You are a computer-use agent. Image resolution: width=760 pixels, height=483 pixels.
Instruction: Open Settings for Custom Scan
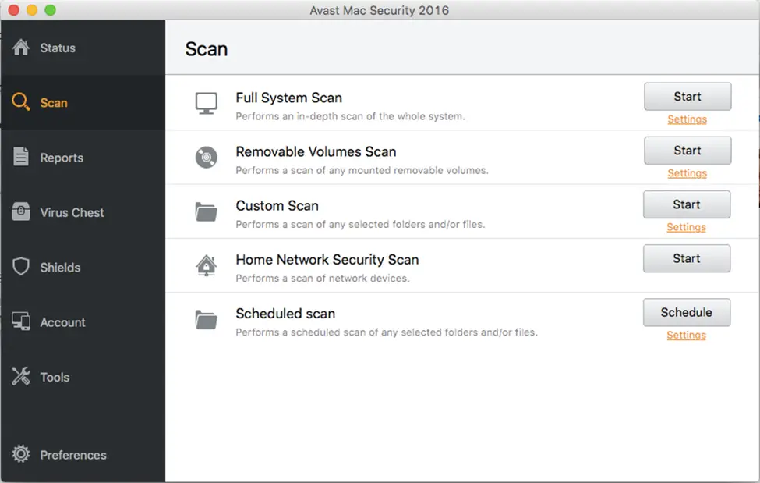[x=686, y=227]
